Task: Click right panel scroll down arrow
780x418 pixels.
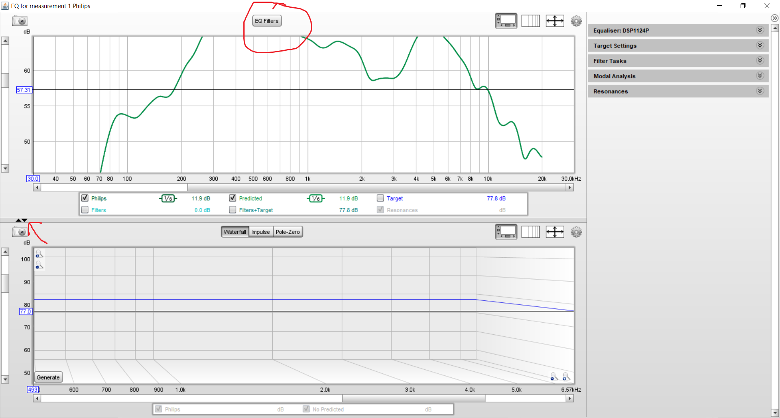Action: [775, 413]
